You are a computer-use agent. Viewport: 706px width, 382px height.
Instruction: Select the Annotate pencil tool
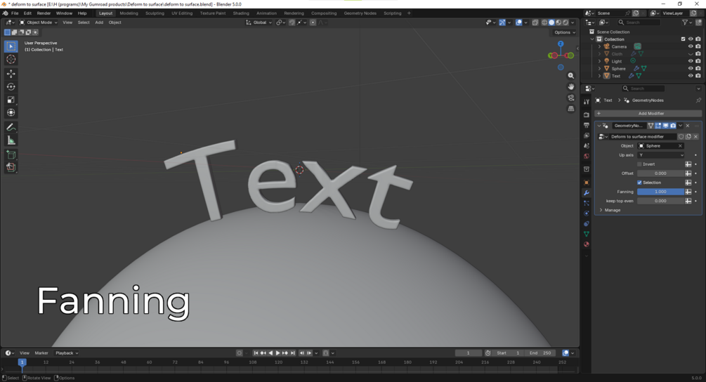point(11,127)
